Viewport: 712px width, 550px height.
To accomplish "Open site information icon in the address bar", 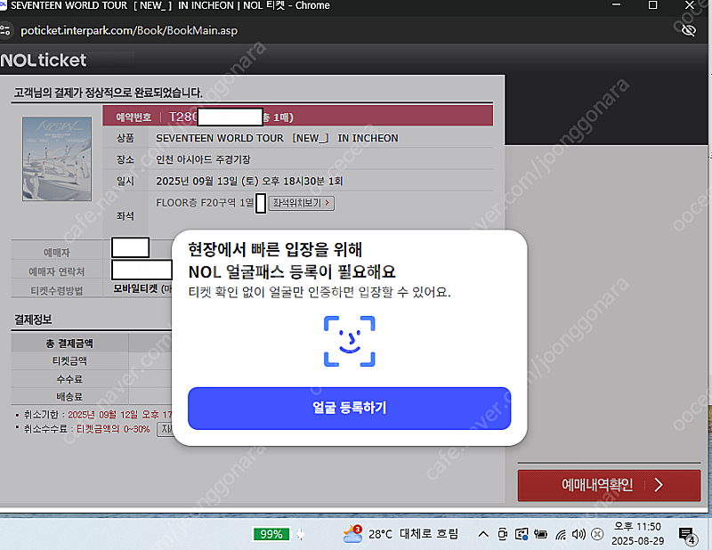I will pyautogui.click(x=5, y=30).
